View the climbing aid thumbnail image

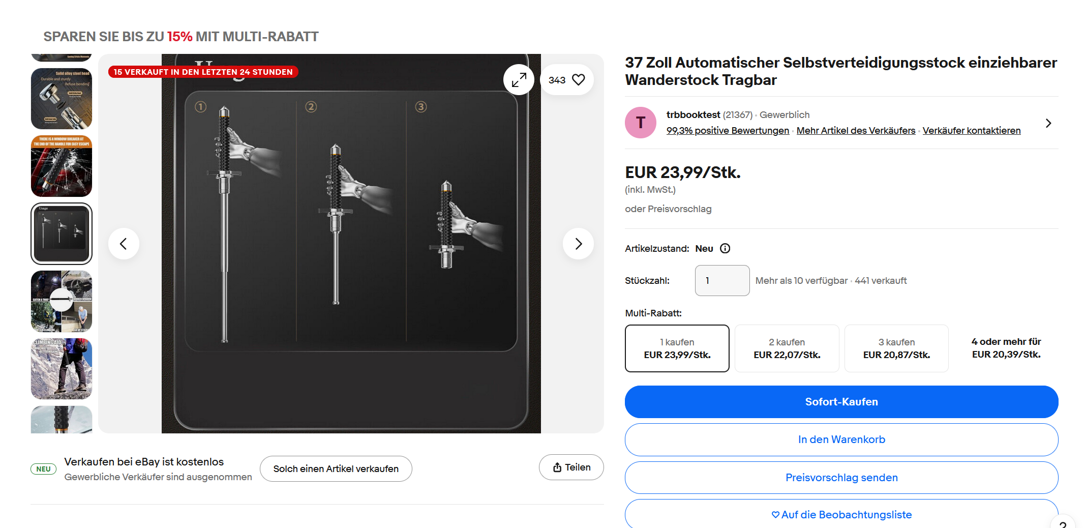(62, 369)
